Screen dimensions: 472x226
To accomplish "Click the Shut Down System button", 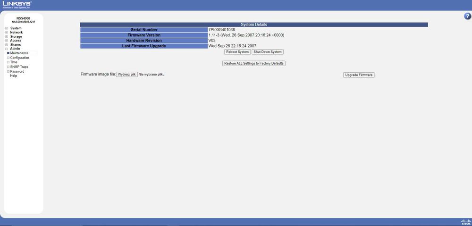I will coord(268,52).
